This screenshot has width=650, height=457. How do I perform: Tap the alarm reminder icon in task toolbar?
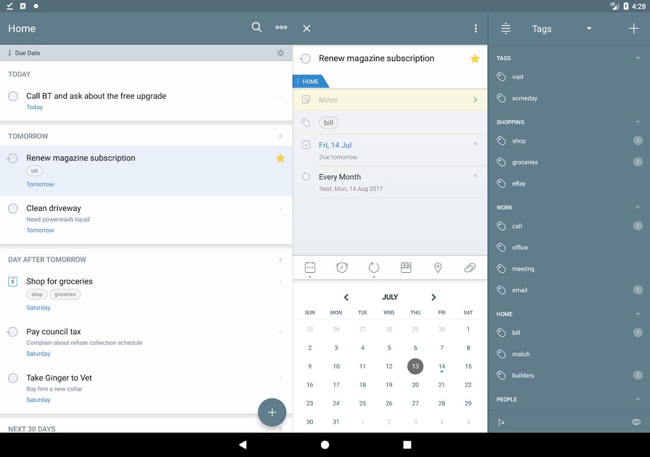tap(342, 268)
